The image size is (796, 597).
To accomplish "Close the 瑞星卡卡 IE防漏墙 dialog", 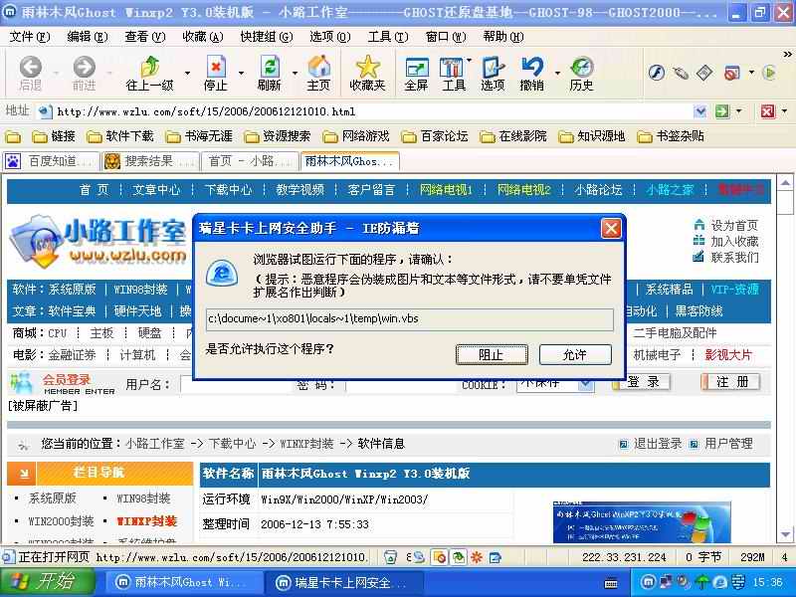I will tap(611, 229).
